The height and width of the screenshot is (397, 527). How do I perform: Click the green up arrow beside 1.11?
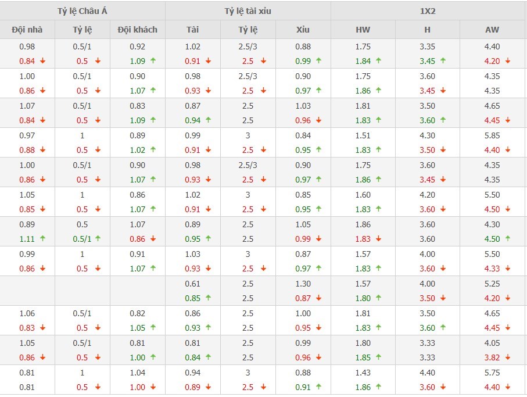[42, 239]
